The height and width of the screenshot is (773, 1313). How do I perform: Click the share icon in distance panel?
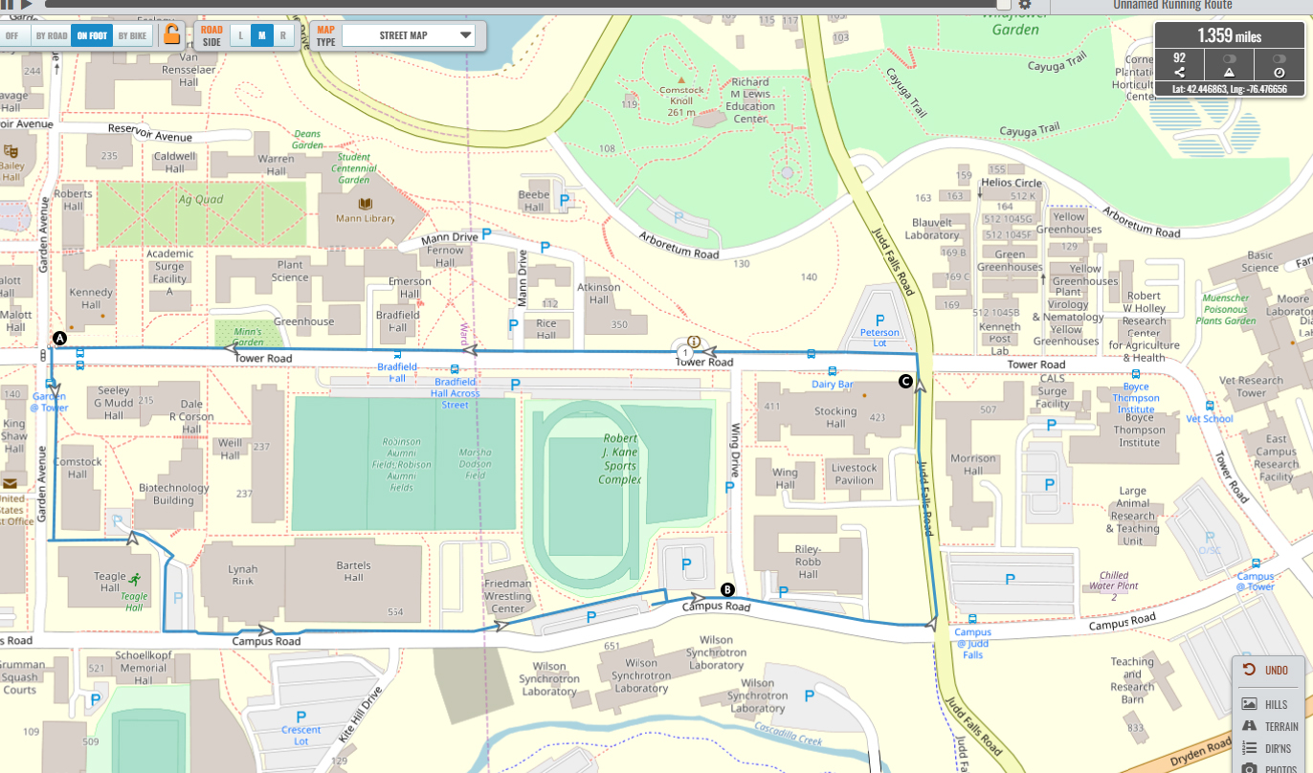1179,72
